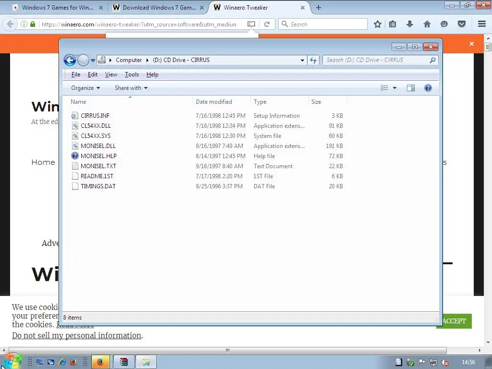Click the Explorer Back arrow button
Screen dimensions: 492x369
(x=70, y=60)
